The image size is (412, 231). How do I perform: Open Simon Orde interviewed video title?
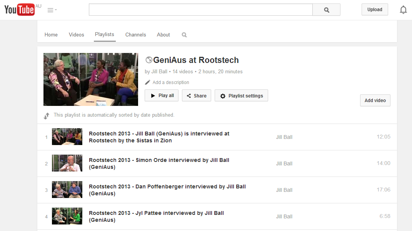[x=159, y=163]
